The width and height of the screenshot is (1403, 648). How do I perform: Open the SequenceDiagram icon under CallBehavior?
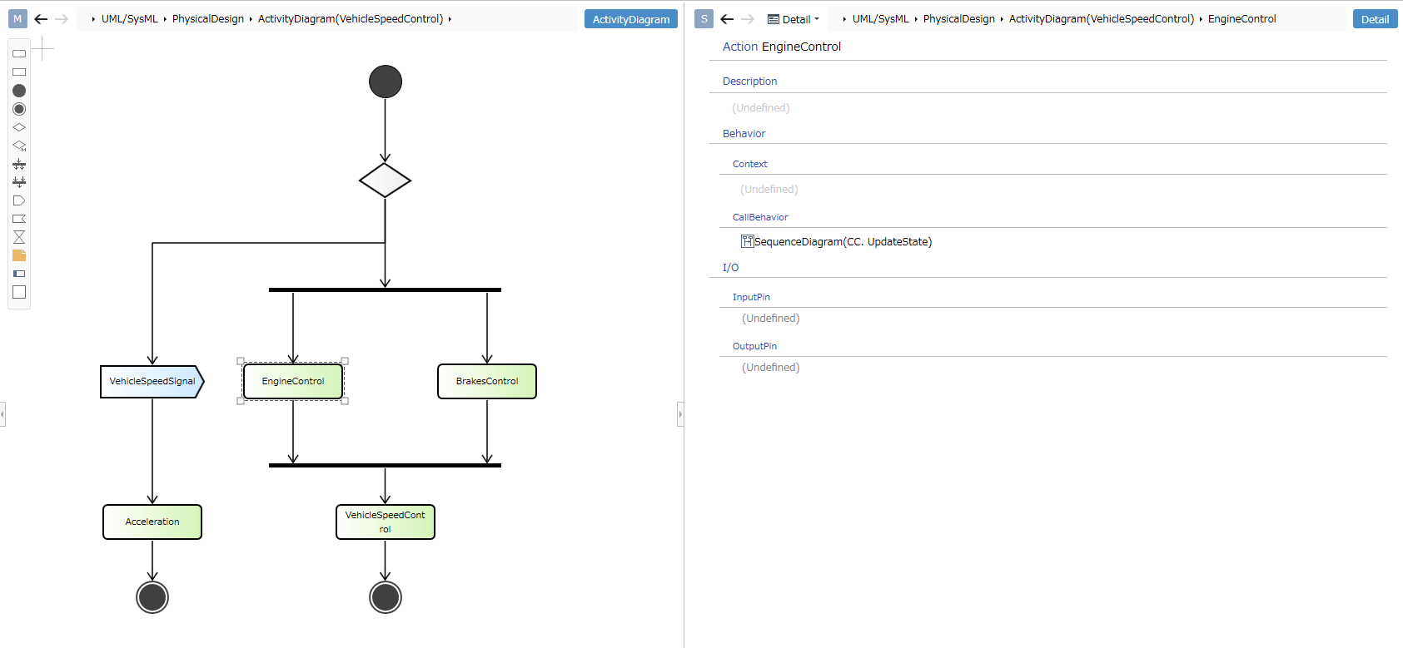(x=747, y=241)
